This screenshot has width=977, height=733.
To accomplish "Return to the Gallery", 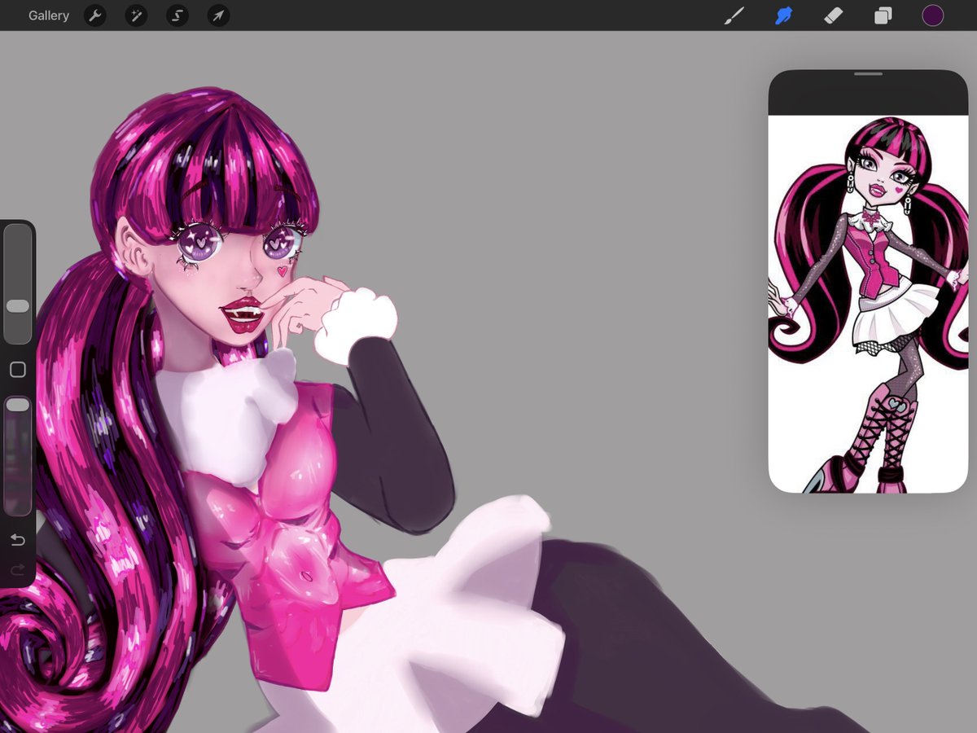I will pyautogui.click(x=49, y=15).
